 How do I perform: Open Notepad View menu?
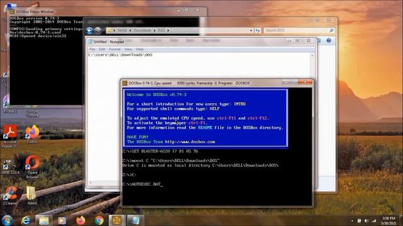128,49
